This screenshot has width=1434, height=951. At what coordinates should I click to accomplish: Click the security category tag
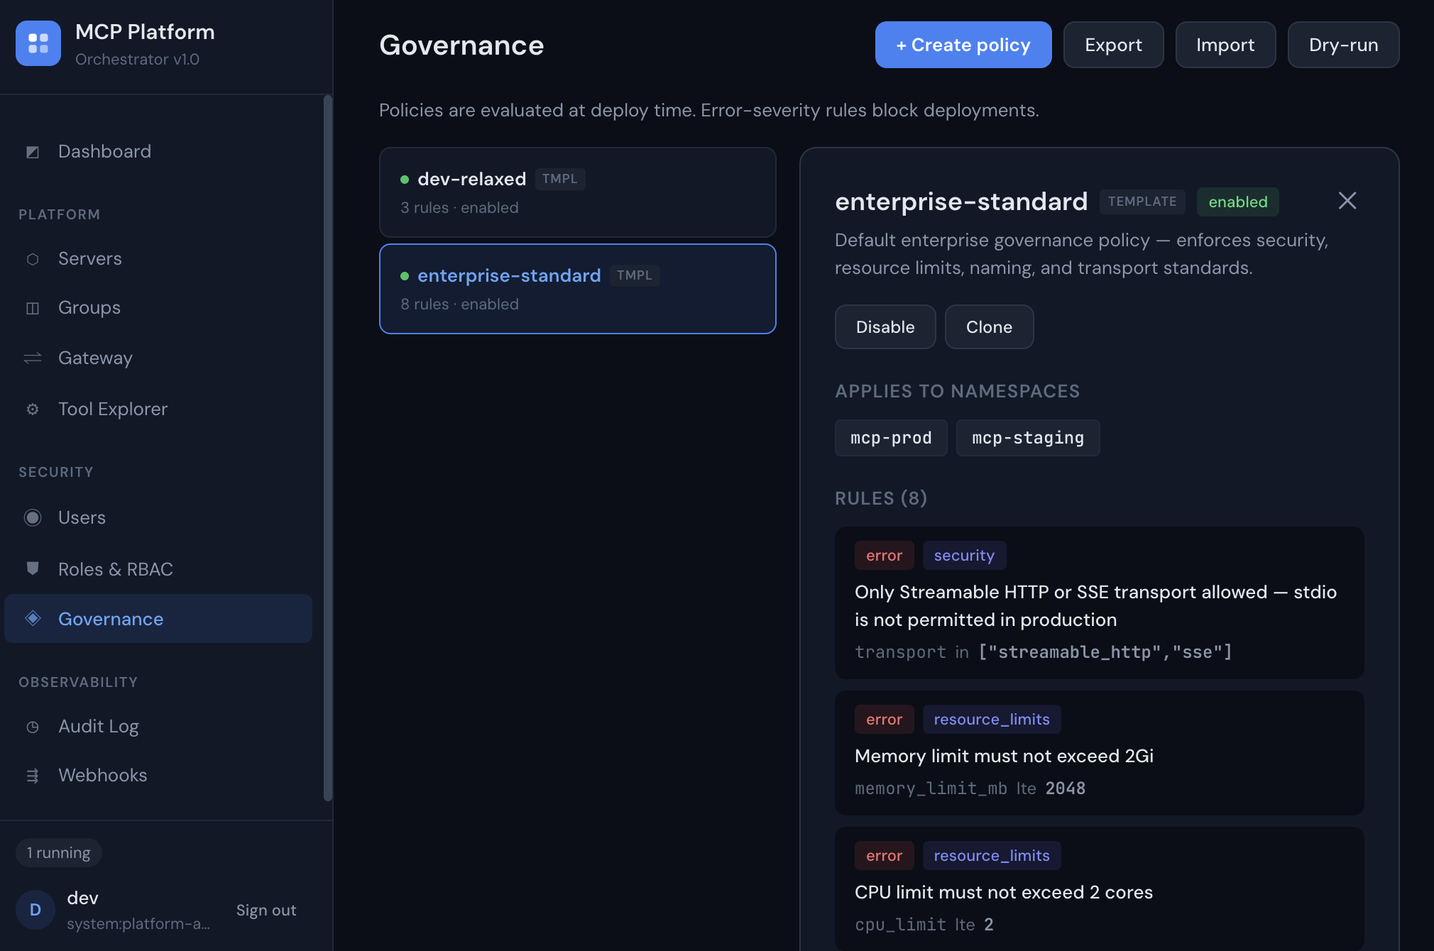[x=964, y=556]
